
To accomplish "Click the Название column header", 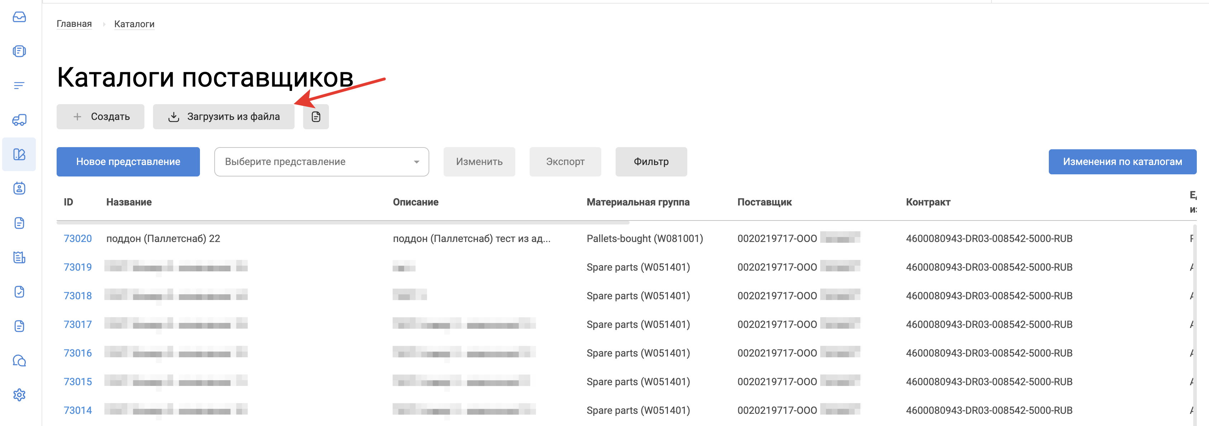I will (x=129, y=202).
